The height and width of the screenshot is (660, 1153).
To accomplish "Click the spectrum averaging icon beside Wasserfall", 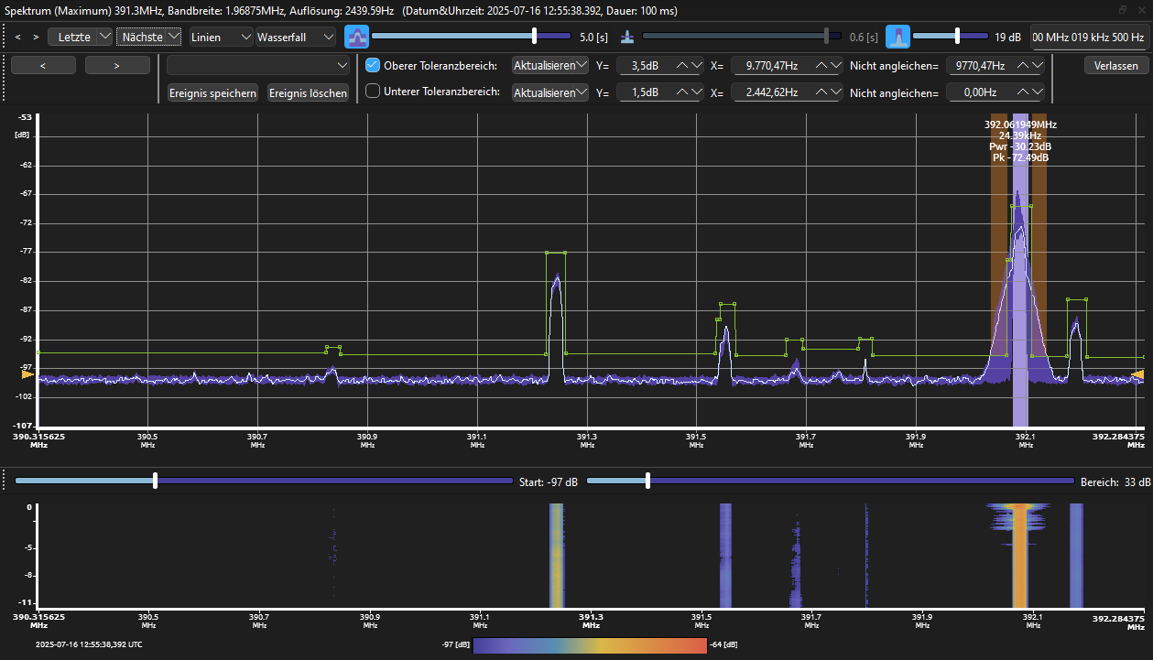I will [x=356, y=38].
